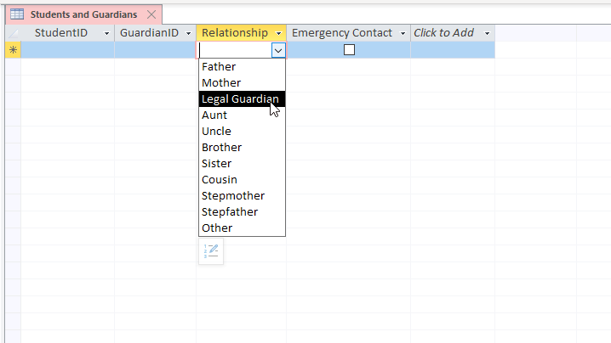Pick Aunt from the Relationship list

(x=242, y=115)
